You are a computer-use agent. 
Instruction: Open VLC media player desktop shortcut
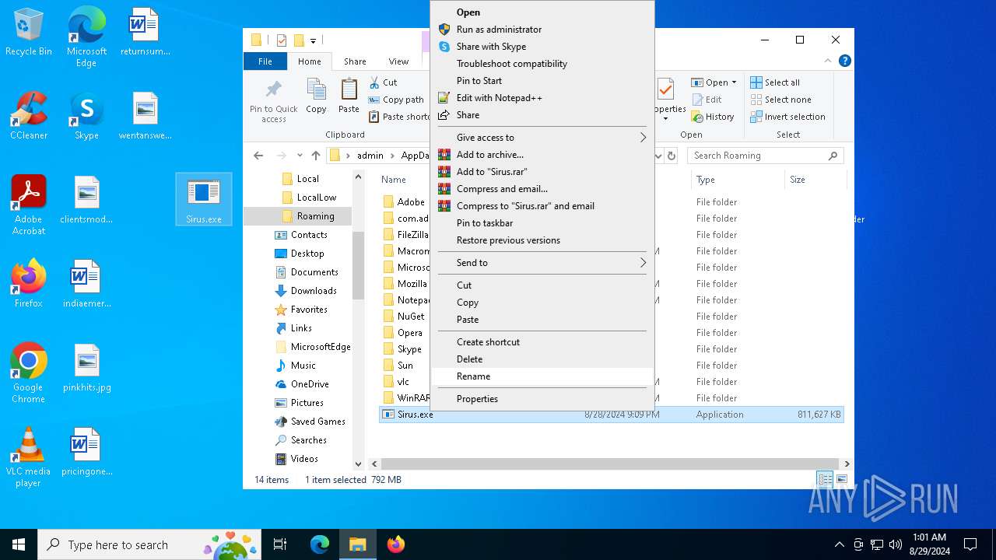29,457
